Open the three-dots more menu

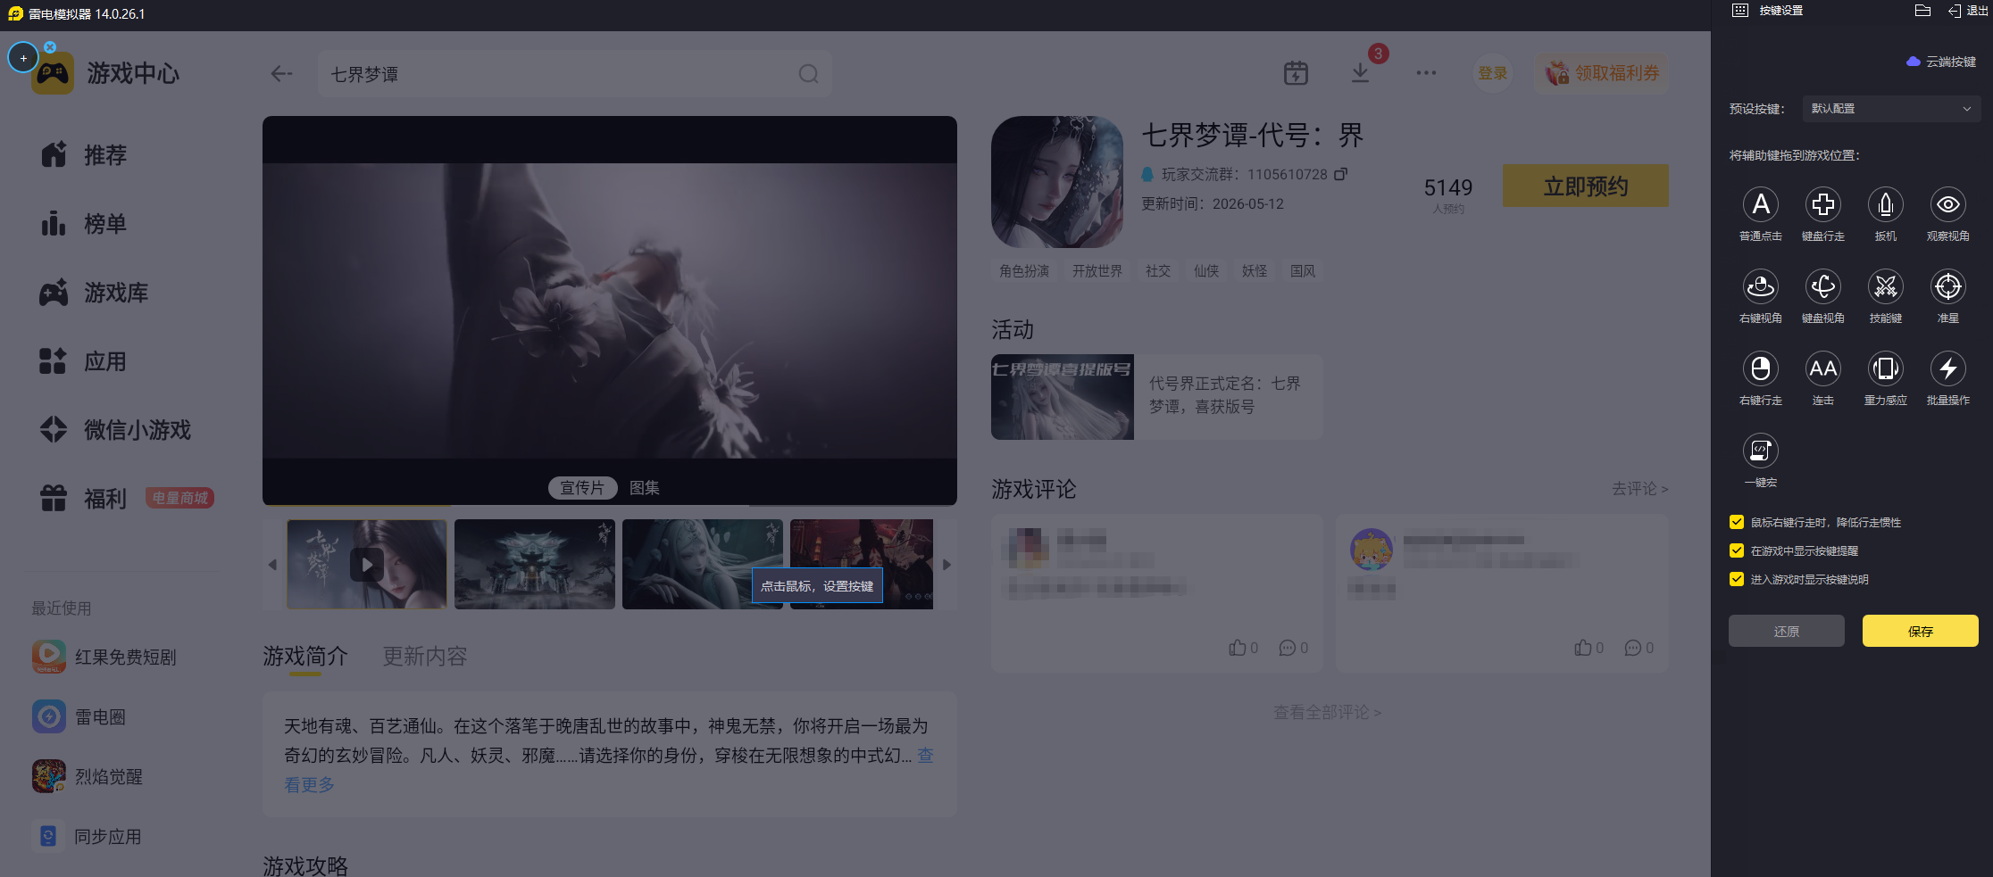pos(1426,73)
